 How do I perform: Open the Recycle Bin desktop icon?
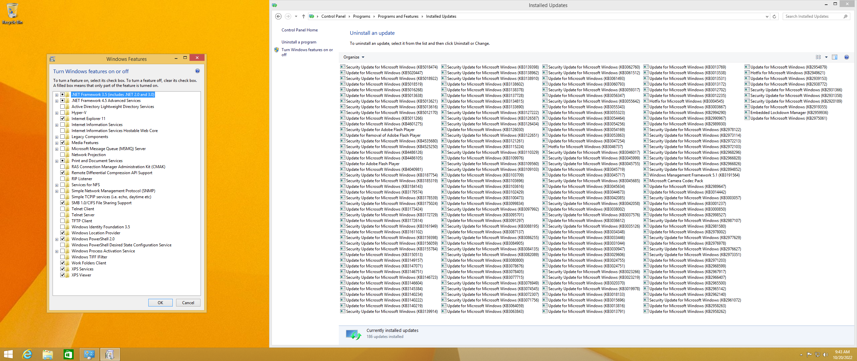[12, 13]
